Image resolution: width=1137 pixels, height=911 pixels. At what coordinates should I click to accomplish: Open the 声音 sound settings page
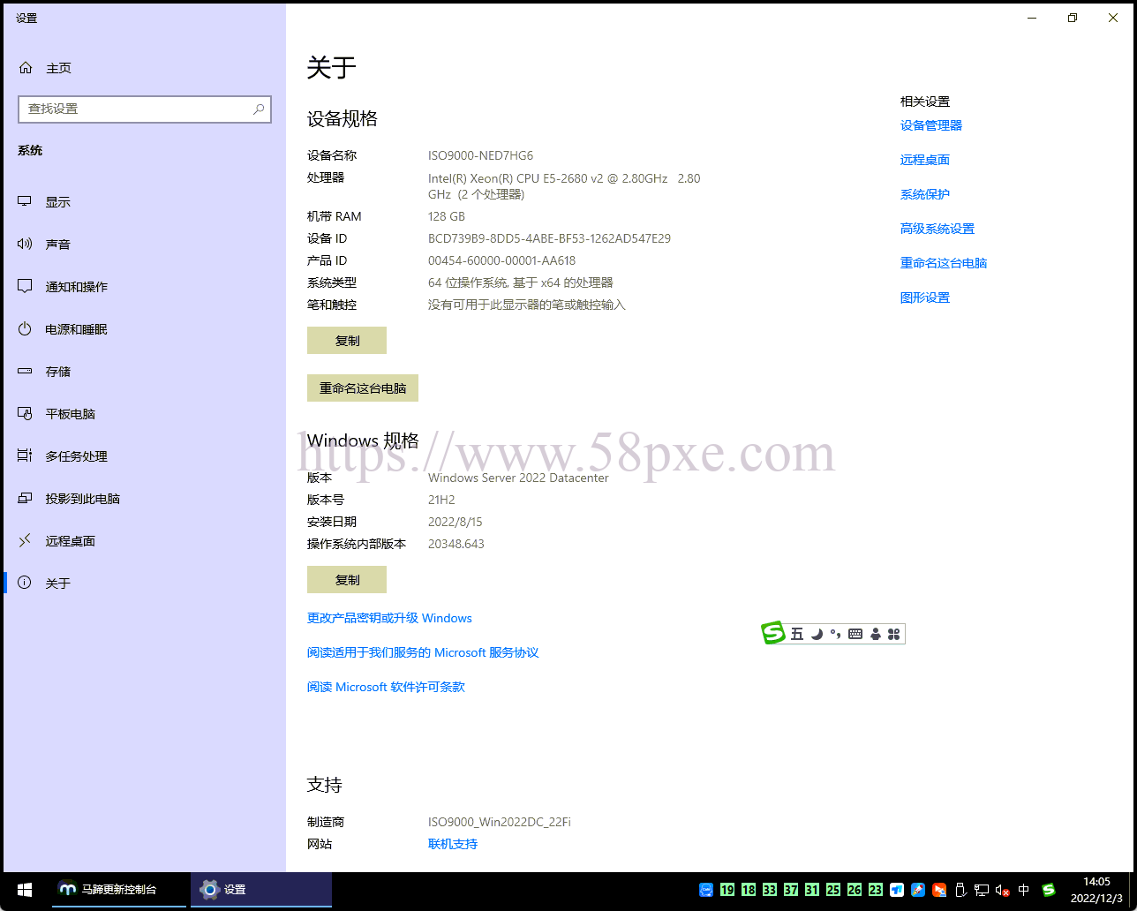(145, 245)
